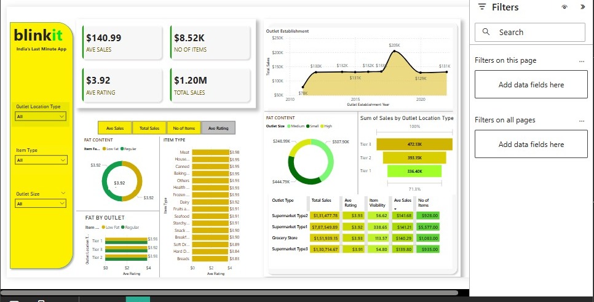
Task: Click the $248.99K label on the Outlet Size donut
Action: pos(282,141)
